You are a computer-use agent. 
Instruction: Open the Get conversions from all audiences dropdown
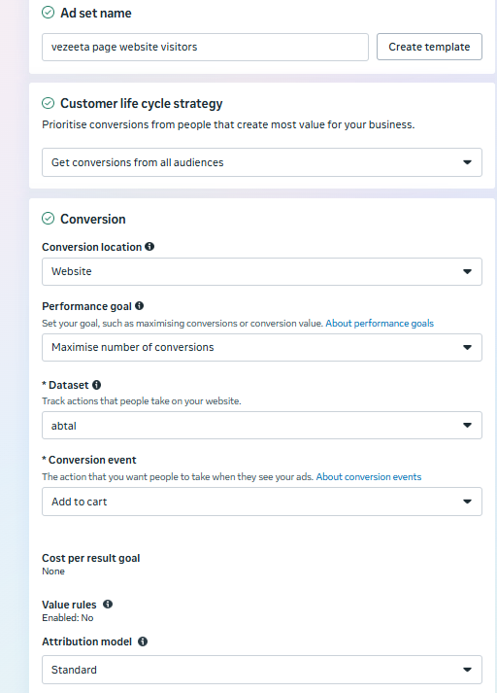[262, 162]
